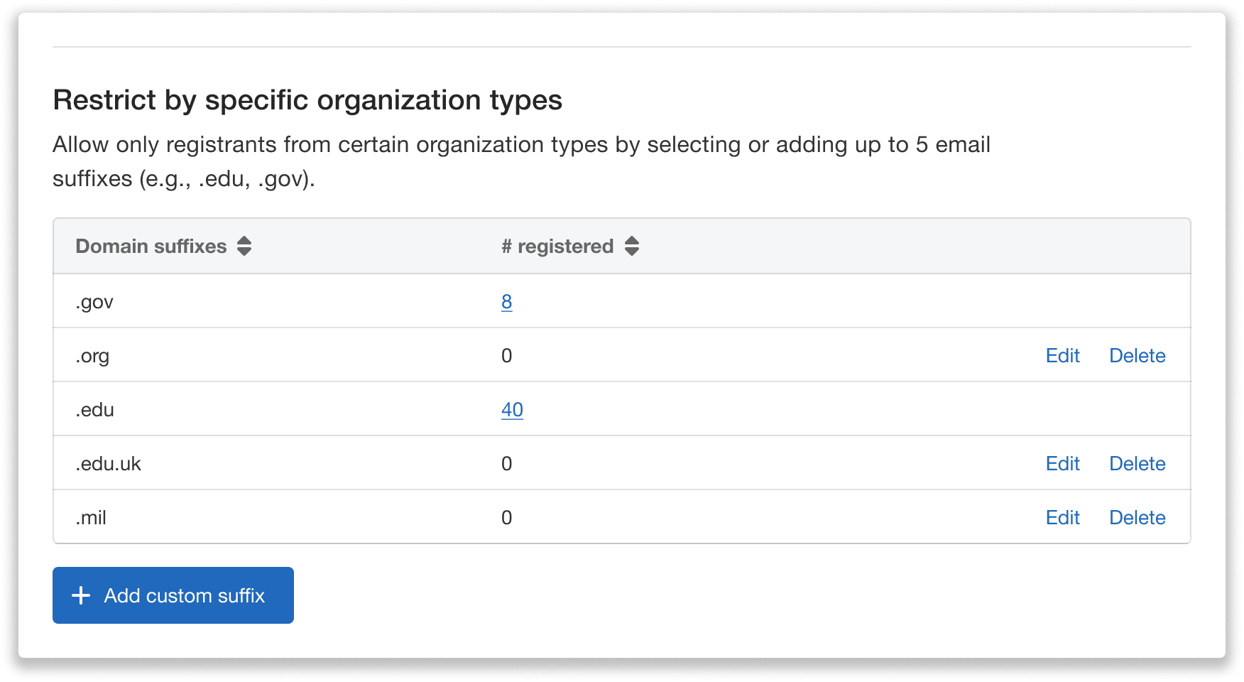Screen dimensions: 1244x682
Task: Edit the .org domain suffix
Action: click(x=1062, y=355)
